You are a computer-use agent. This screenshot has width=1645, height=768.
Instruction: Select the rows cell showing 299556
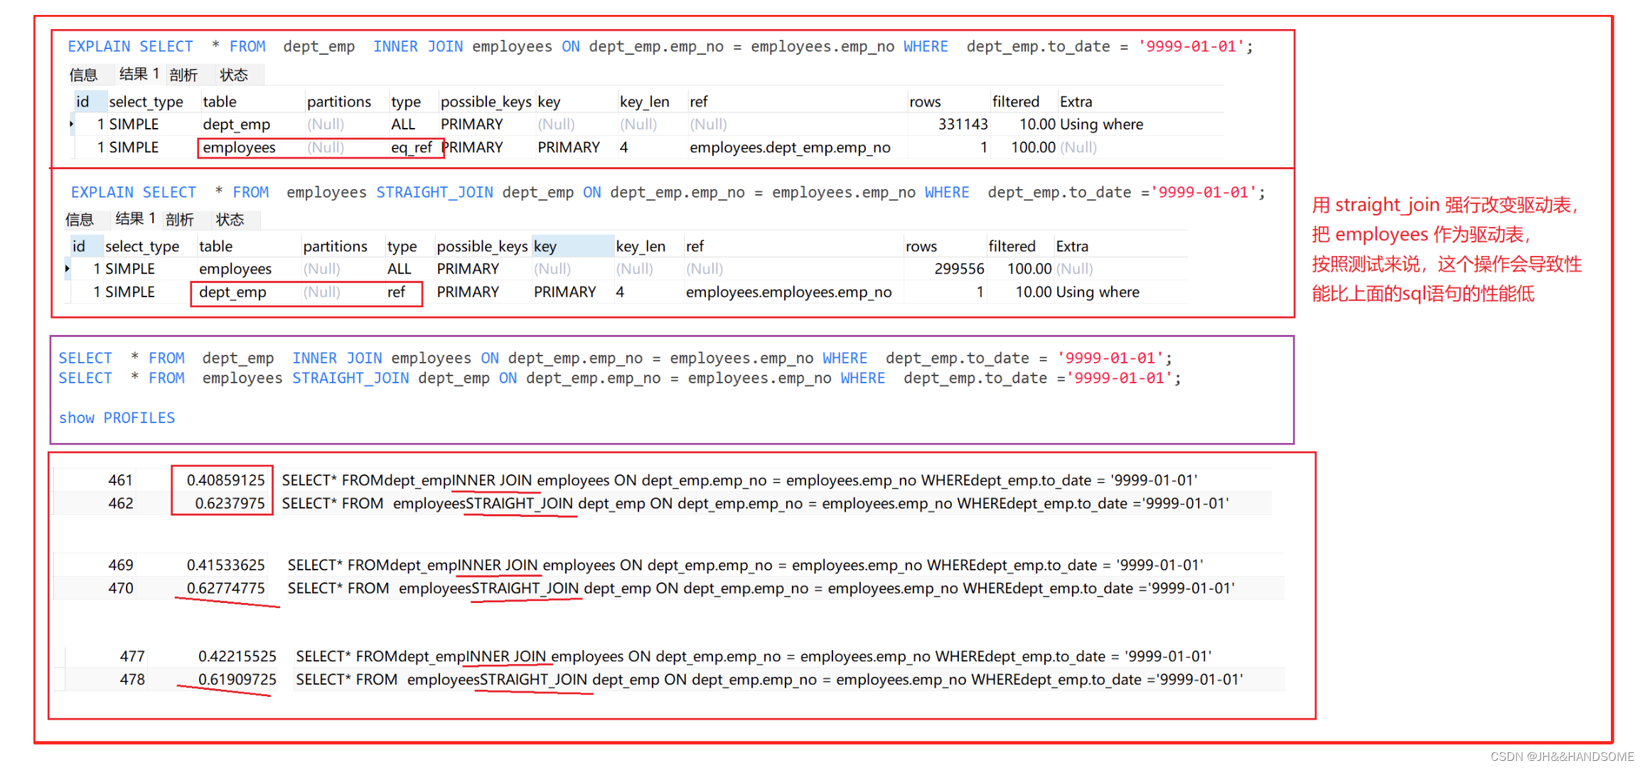(960, 269)
